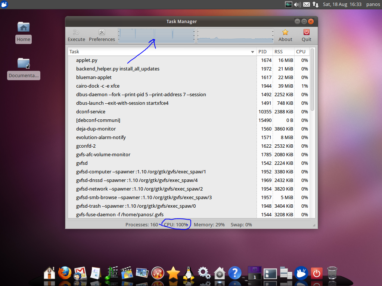
Task: Select the gvfs-afc-volume-monitor process
Action: 189,154
